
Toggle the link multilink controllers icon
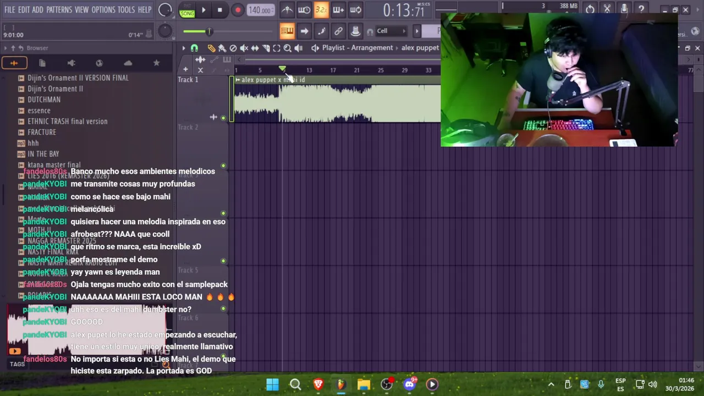338,31
